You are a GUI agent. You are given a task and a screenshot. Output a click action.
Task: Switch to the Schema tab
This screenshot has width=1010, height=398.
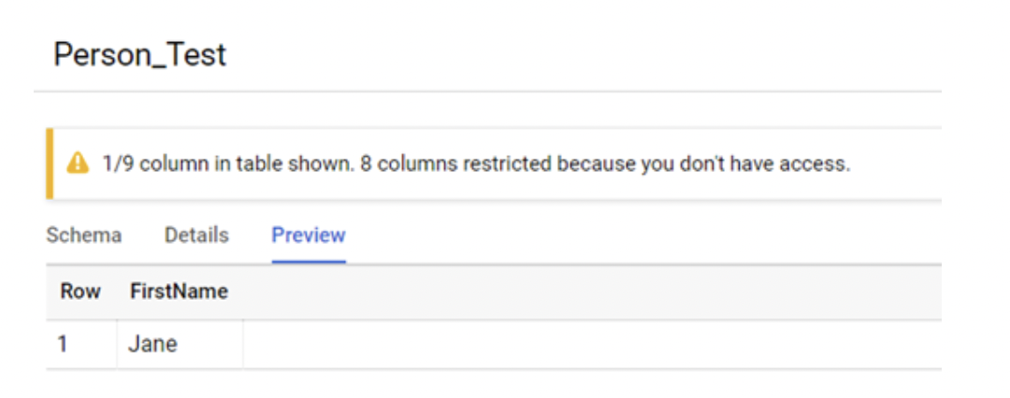pos(84,235)
